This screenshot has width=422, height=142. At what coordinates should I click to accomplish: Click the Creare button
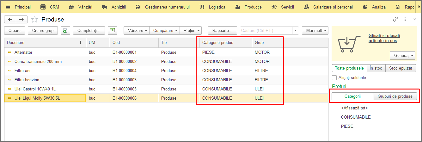(x=15, y=31)
